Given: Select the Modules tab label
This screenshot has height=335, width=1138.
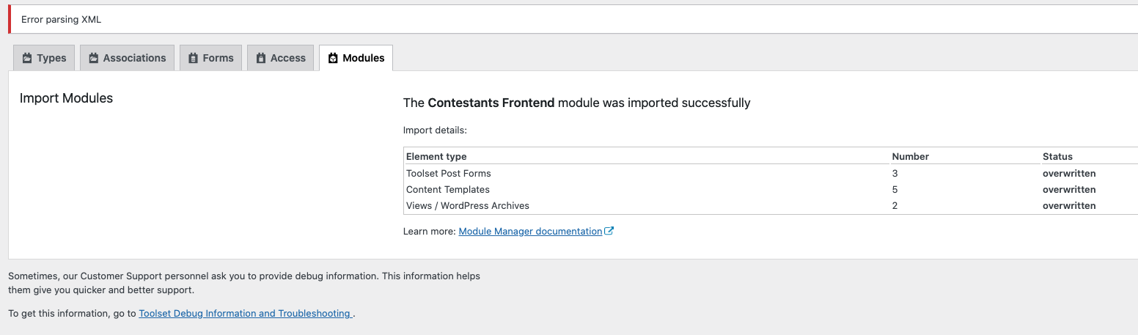Looking at the screenshot, I should tap(364, 58).
